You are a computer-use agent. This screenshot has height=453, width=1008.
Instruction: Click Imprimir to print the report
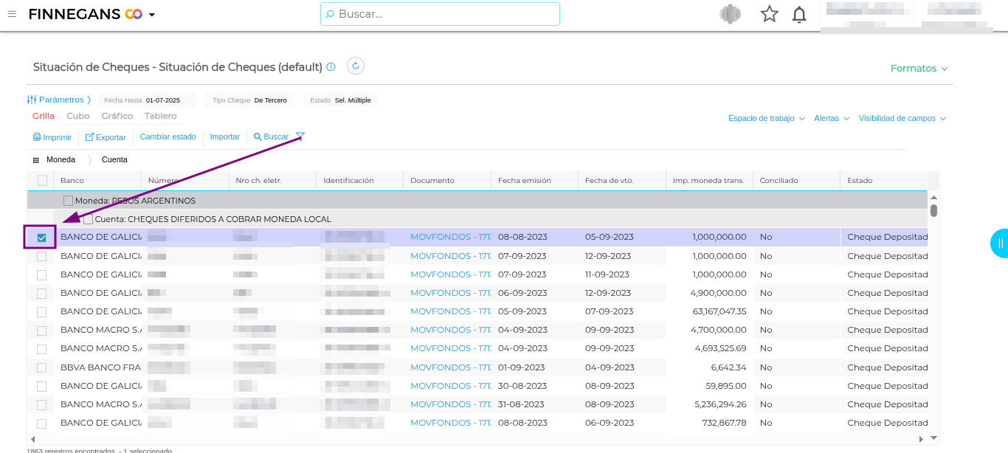[x=52, y=137]
